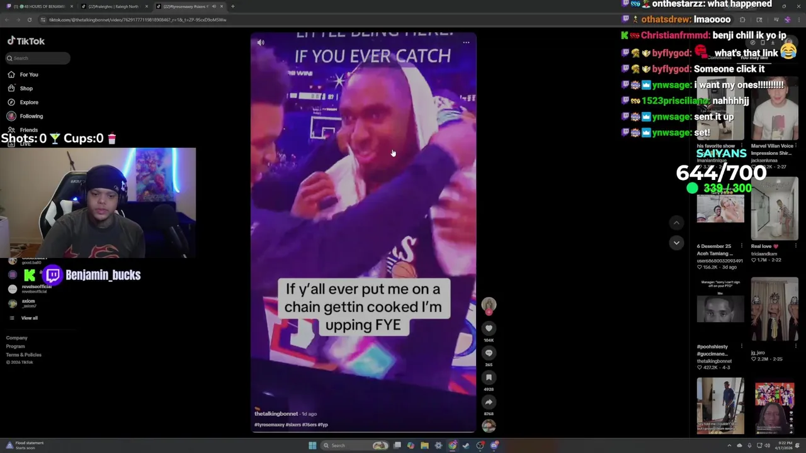Switch to the 48 HOURS OF BENJAMIN tab
This screenshot has height=453, width=806.
click(38, 6)
